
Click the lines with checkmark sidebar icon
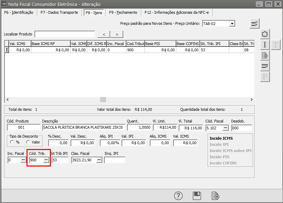[265, 66]
